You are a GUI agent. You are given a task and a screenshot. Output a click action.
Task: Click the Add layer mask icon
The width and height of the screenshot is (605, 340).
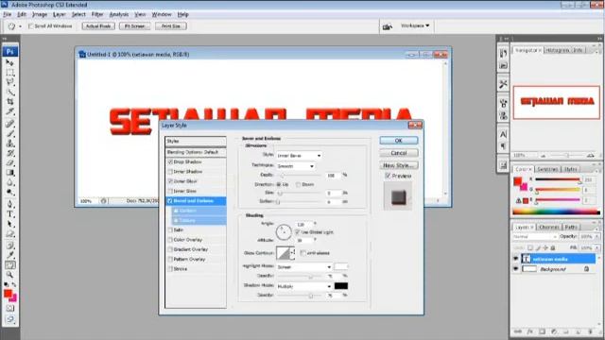[x=542, y=331]
